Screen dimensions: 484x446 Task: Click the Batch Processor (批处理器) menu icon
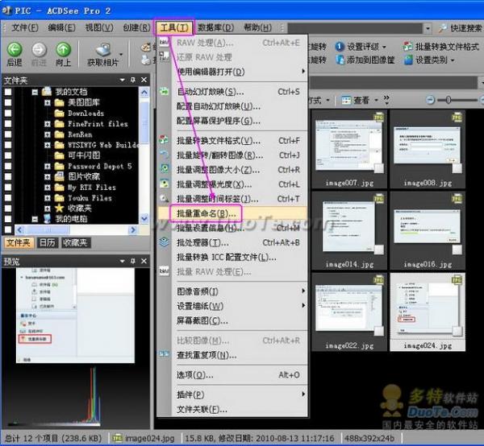(x=164, y=242)
